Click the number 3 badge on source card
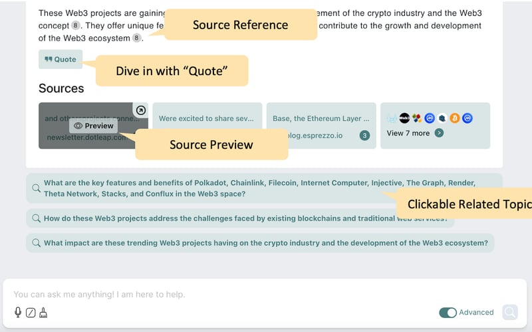Image resolution: width=532 pixels, height=332 pixels. pyautogui.click(x=364, y=135)
